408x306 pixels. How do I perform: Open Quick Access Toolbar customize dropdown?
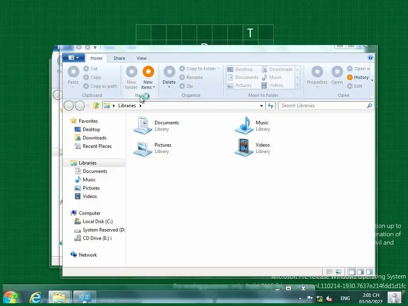(95, 47)
